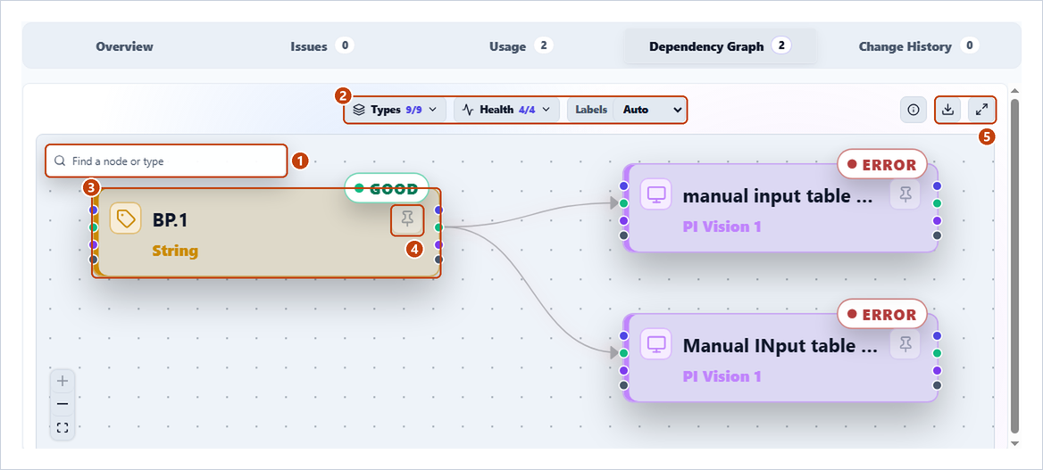Click the green left-side port on manual input table
1043x470 pixels.
[623, 202]
